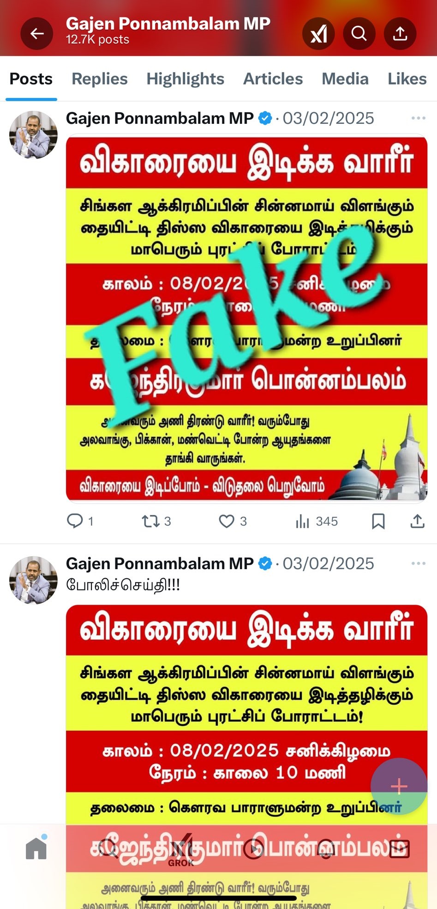437x909 pixels.
Task: Open the second post's three-dot menu
Action: tap(418, 564)
